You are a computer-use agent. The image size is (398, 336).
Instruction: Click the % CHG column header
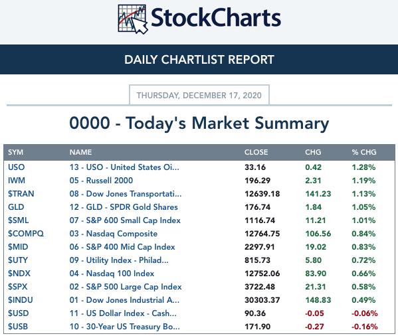click(x=364, y=152)
